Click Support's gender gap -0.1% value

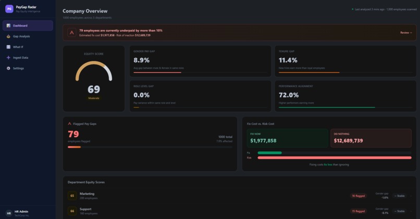(385, 213)
